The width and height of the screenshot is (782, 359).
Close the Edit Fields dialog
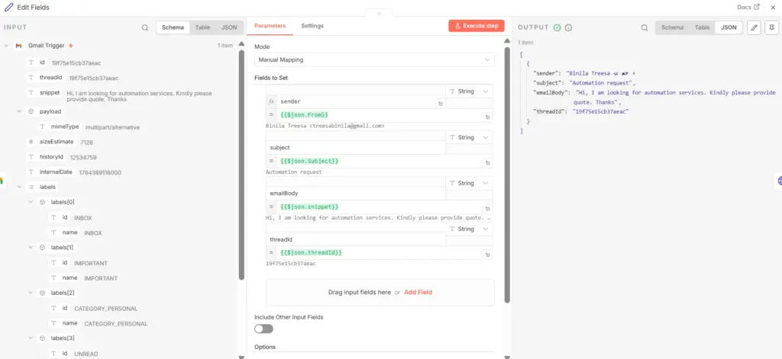tap(773, 8)
